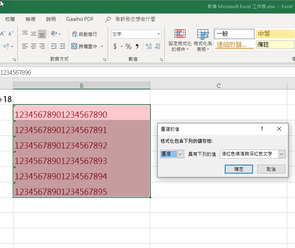
Task: Click the 取消 (Cancel) button
Action: tap(271, 169)
